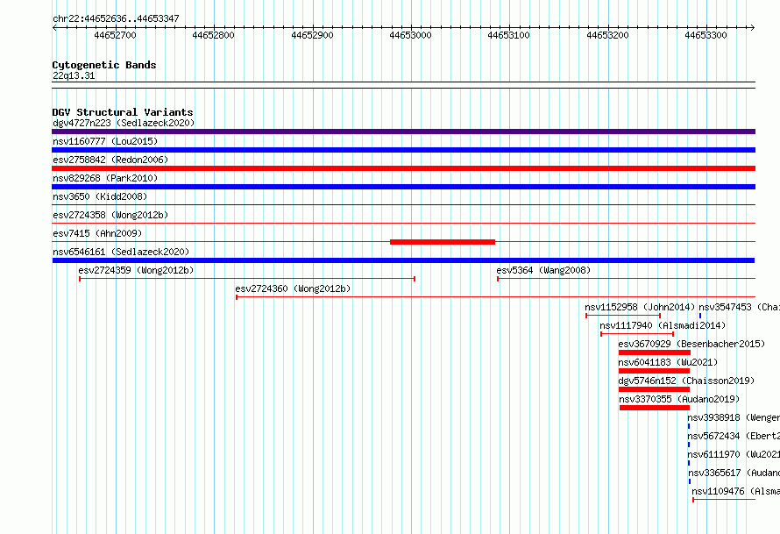Click the nsv1109476 variant label

tap(735, 491)
